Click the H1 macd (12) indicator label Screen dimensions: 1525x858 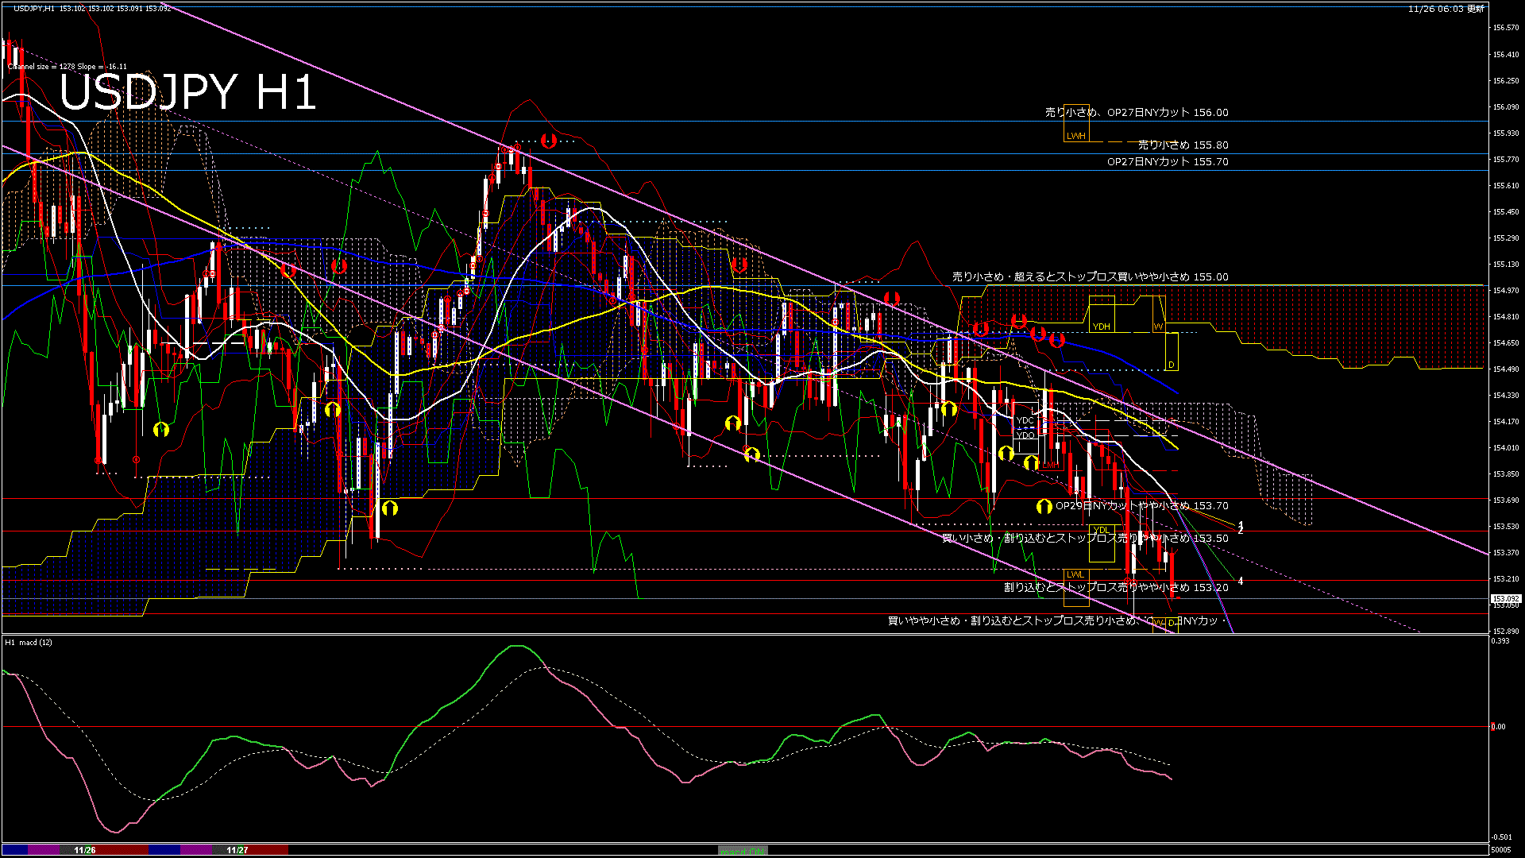(29, 642)
